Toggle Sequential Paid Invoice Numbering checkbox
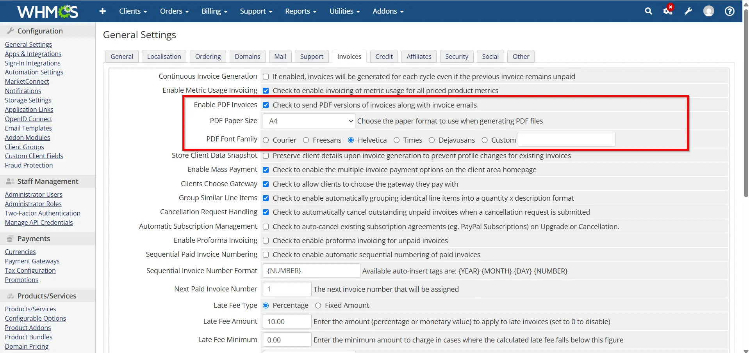 pos(266,255)
